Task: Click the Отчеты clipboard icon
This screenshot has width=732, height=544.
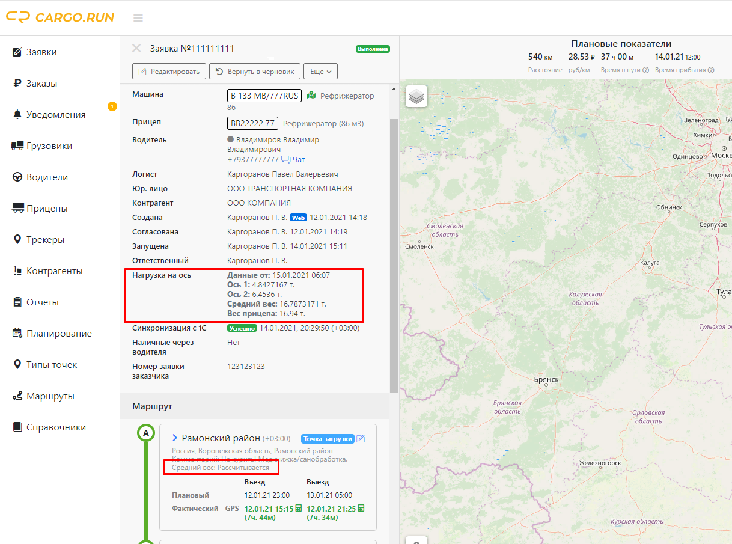Action: coord(17,302)
